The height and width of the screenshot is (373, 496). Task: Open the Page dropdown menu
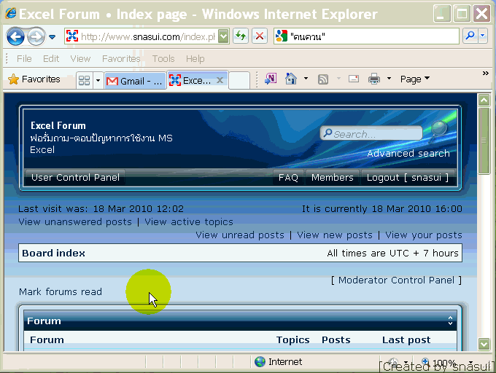(x=415, y=79)
